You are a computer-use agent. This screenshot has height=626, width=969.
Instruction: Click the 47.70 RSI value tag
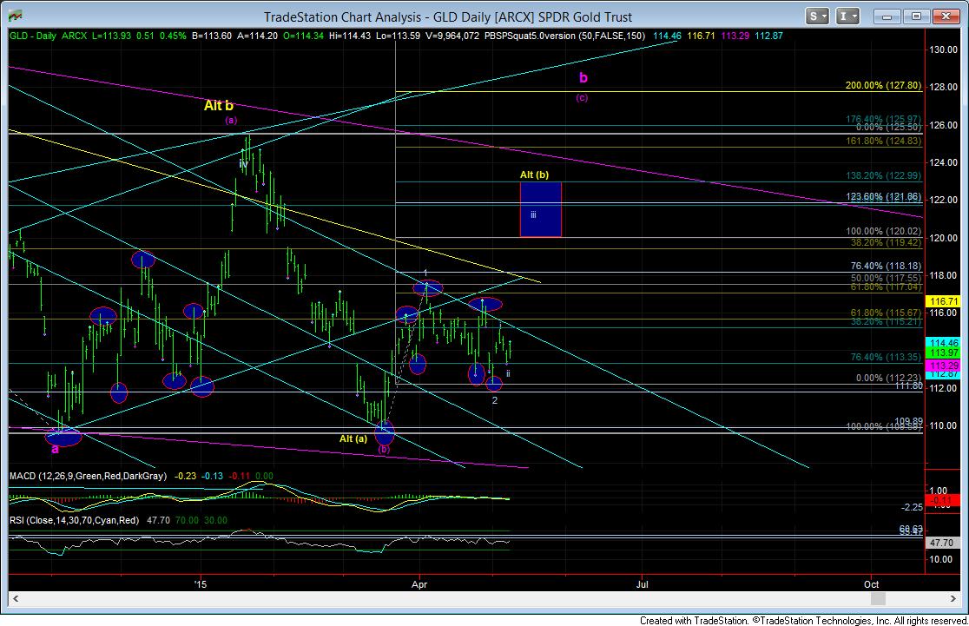coord(941,544)
